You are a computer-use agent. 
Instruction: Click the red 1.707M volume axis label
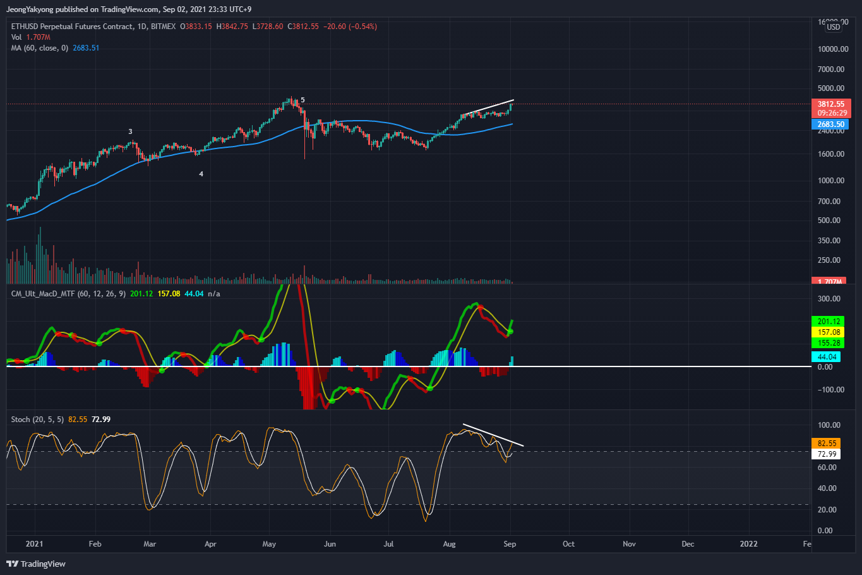(830, 281)
